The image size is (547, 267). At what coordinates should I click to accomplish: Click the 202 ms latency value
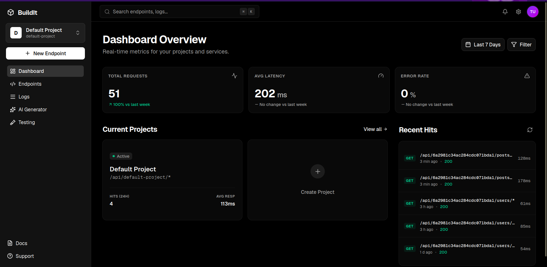271,94
